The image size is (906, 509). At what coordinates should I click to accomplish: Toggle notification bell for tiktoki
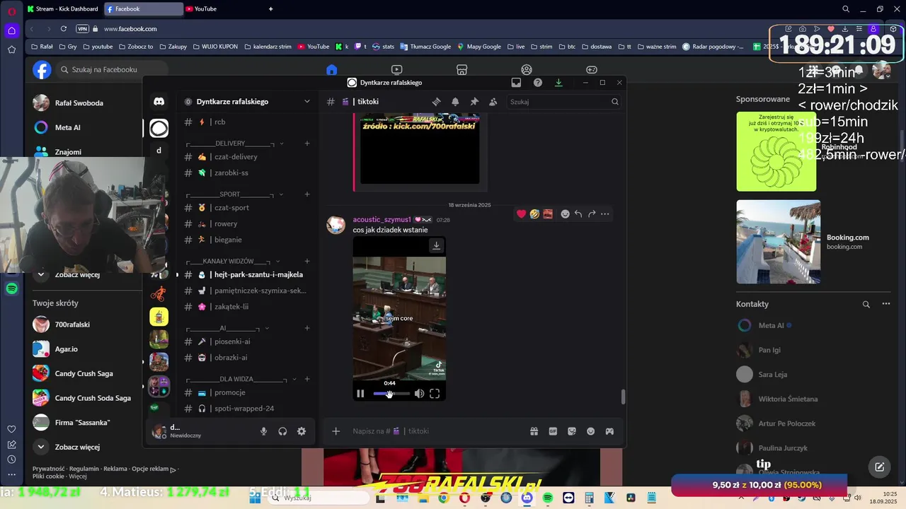coord(455,102)
